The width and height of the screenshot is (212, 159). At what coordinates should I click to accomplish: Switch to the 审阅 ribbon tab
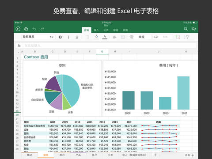pos(116,30)
